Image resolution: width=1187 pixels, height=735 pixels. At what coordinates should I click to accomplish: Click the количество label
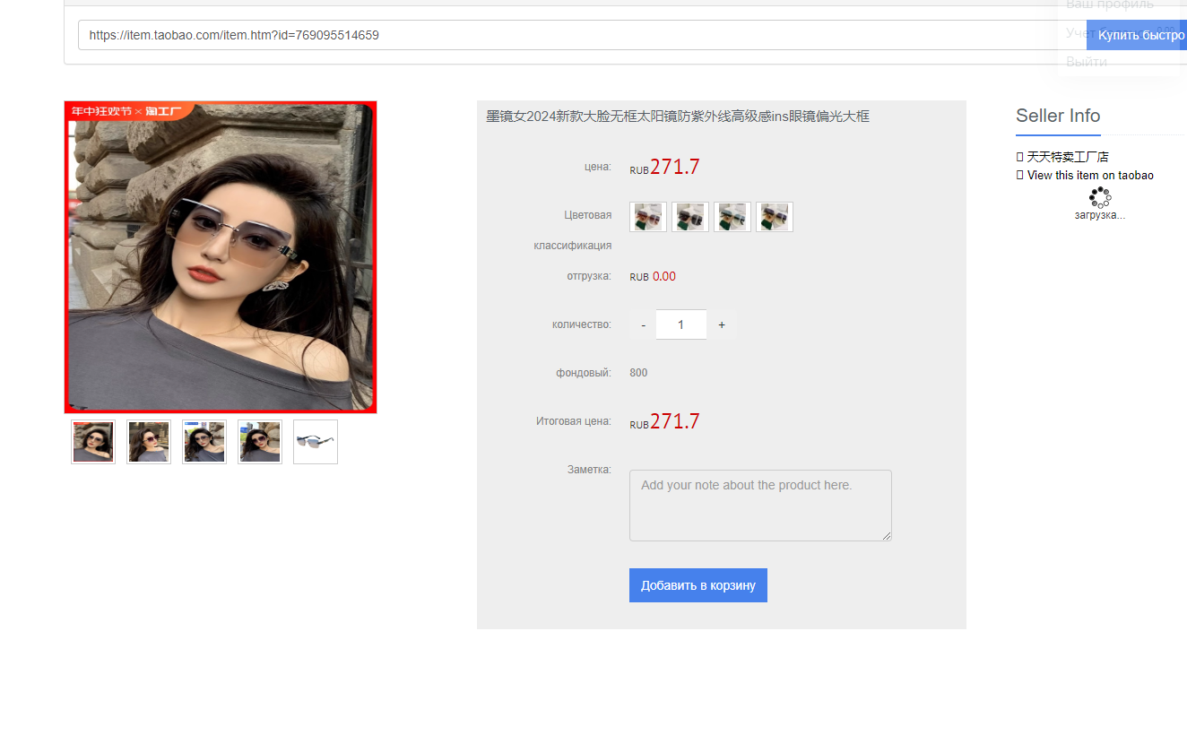(582, 324)
